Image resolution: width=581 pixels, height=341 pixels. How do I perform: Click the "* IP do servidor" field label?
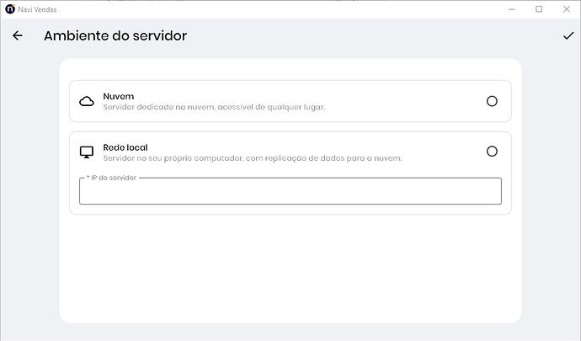tap(111, 178)
